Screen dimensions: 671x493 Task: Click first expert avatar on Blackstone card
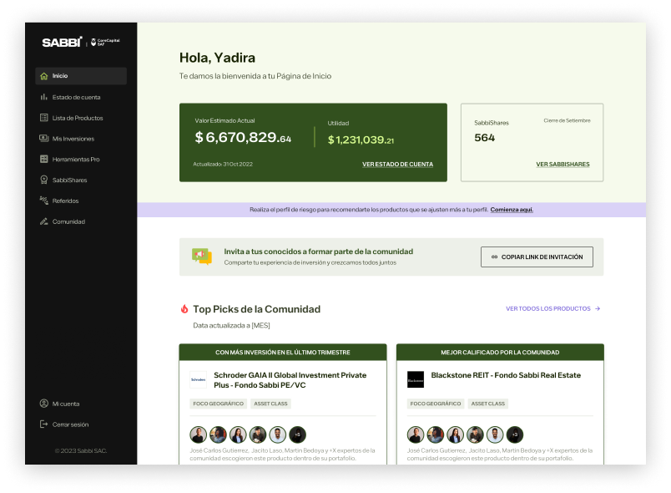tap(416, 435)
